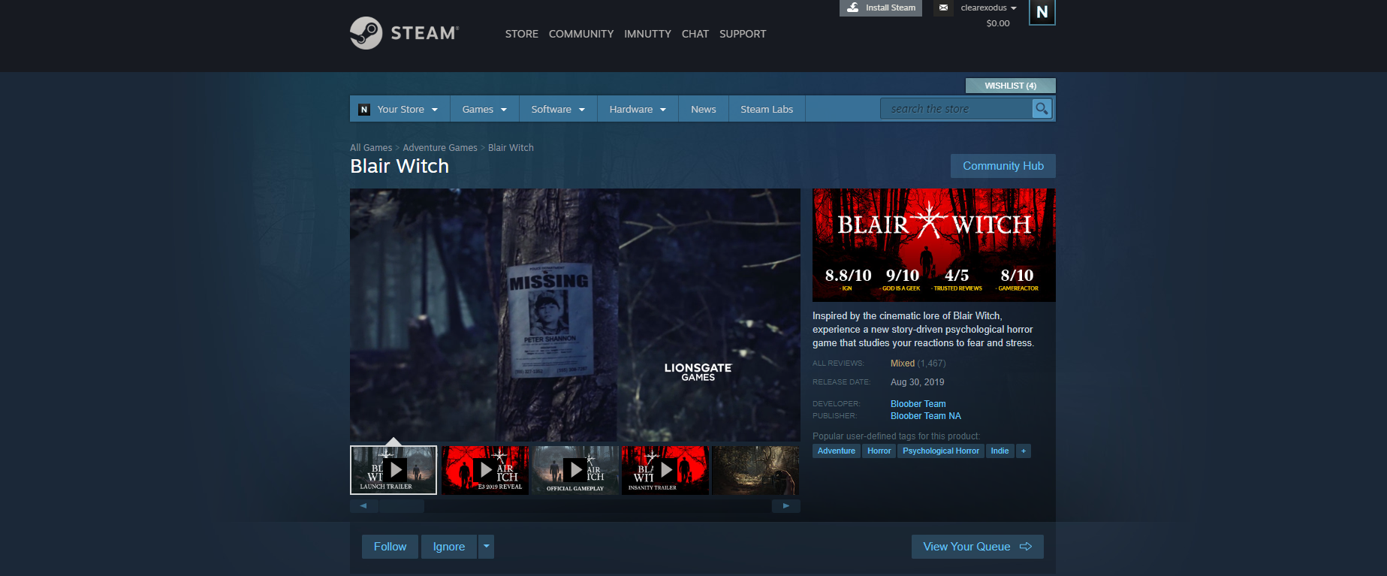Click the Install Steam button
Viewport: 1387px width, 576px height.
pos(881,8)
